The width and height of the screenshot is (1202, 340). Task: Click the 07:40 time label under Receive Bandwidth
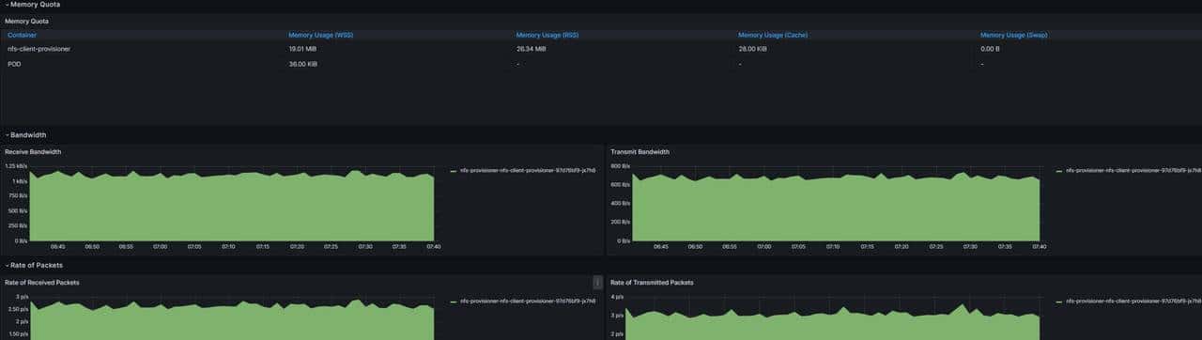pos(434,247)
